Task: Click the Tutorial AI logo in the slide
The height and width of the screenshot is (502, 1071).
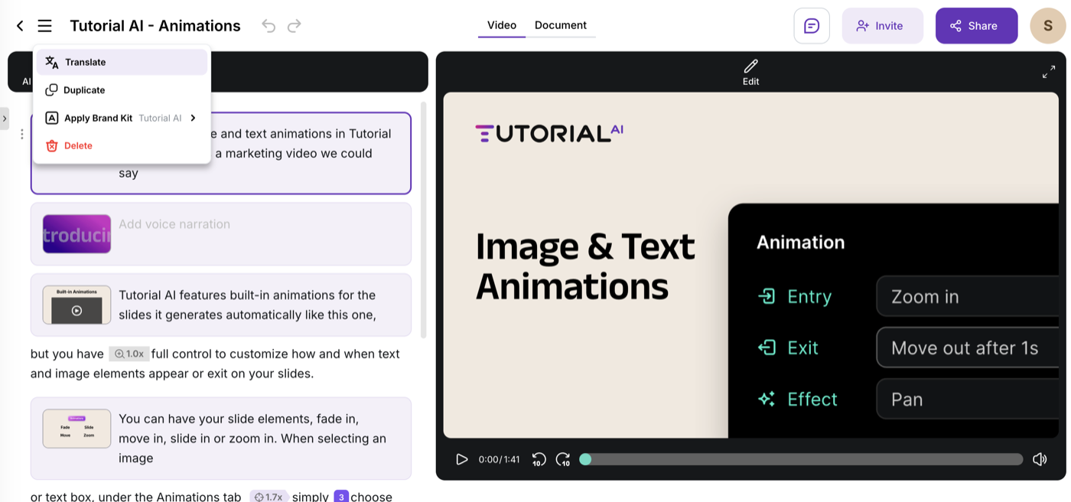Action: click(549, 133)
